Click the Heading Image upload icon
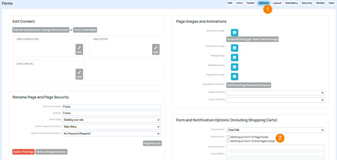The width and height of the screenshot is (337, 160). tap(234, 57)
